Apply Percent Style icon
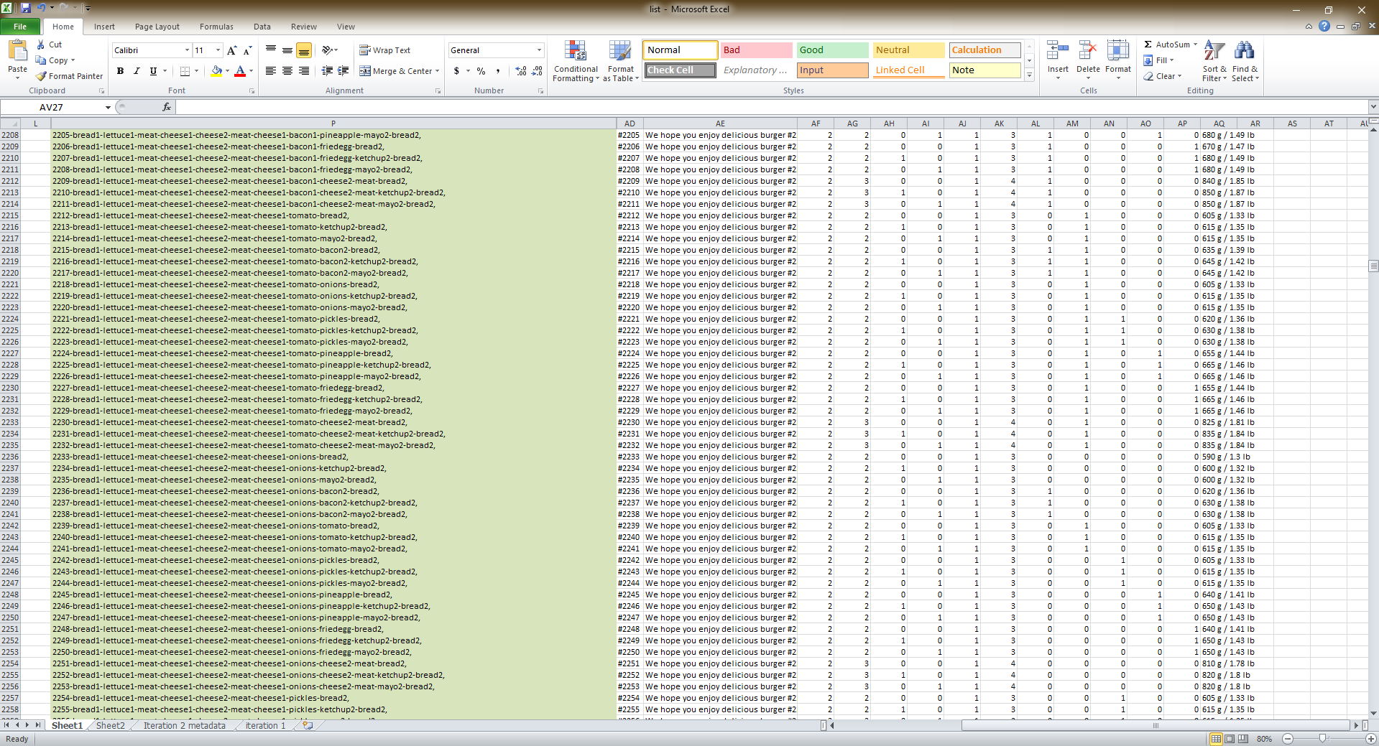This screenshot has height=746, width=1379. coord(481,71)
